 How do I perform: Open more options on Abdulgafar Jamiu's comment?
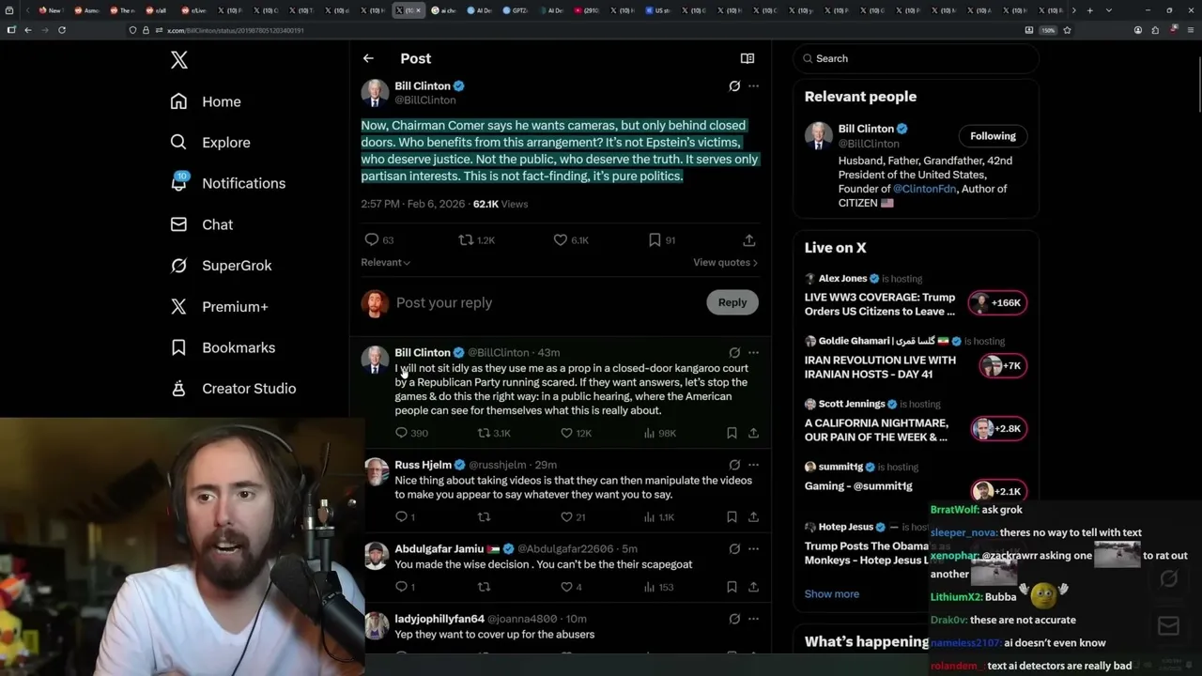[x=753, y=549]
